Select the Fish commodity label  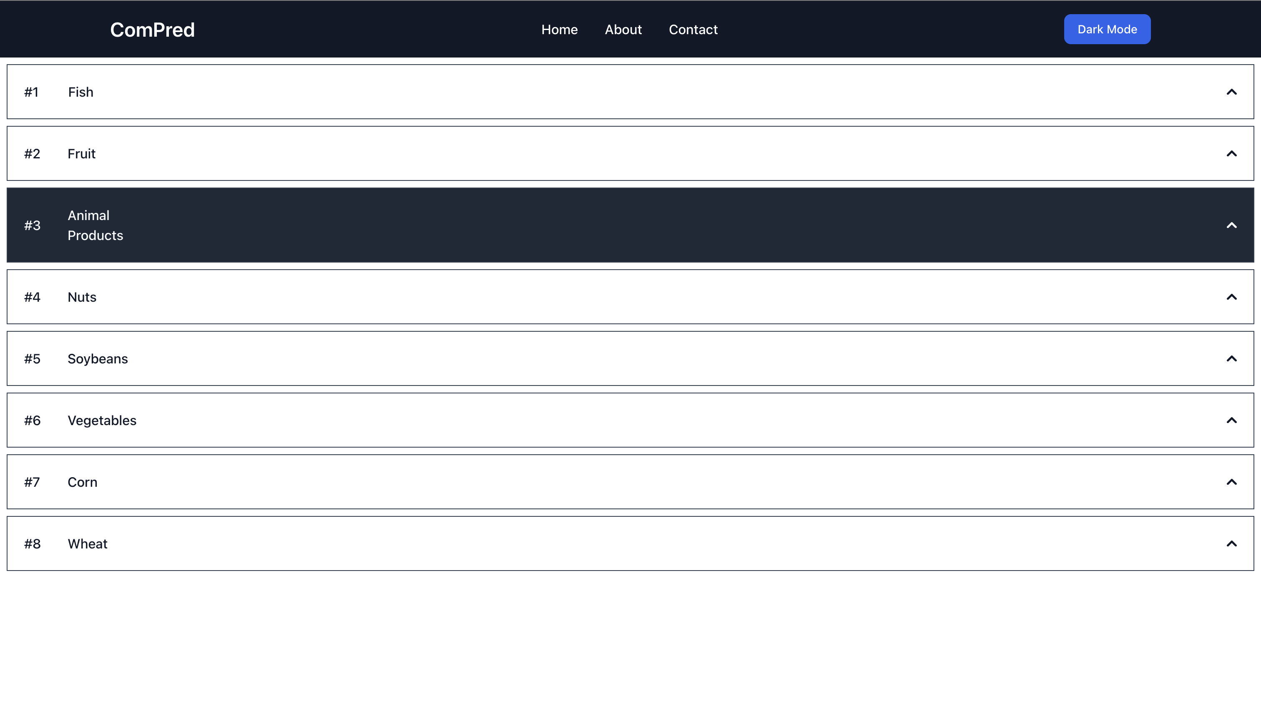pyautogui.click(x=80, y=92)
